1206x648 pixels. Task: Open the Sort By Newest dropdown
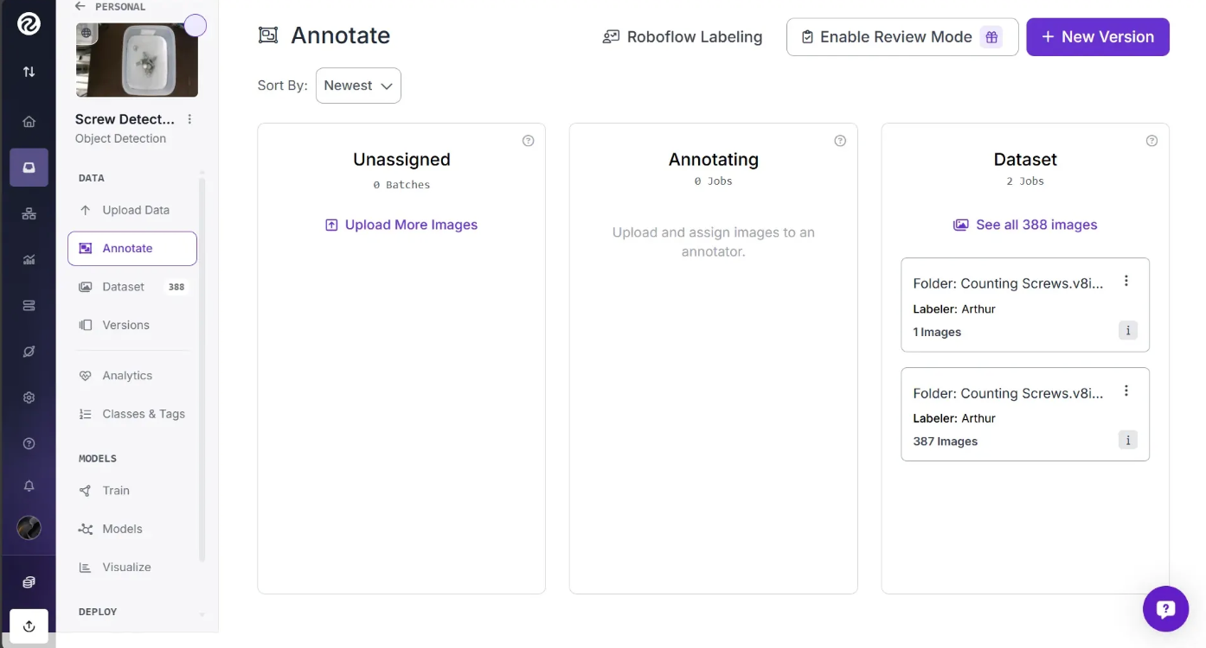pyautogui.click(x=358, y=86)
